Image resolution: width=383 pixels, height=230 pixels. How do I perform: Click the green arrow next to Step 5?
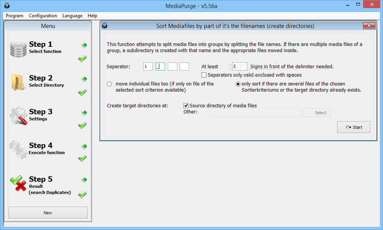pyautogui.click(x=85, y=180)
